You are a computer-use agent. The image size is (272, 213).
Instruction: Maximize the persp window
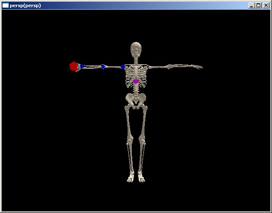pyautogui.click(x=258, y=5)
